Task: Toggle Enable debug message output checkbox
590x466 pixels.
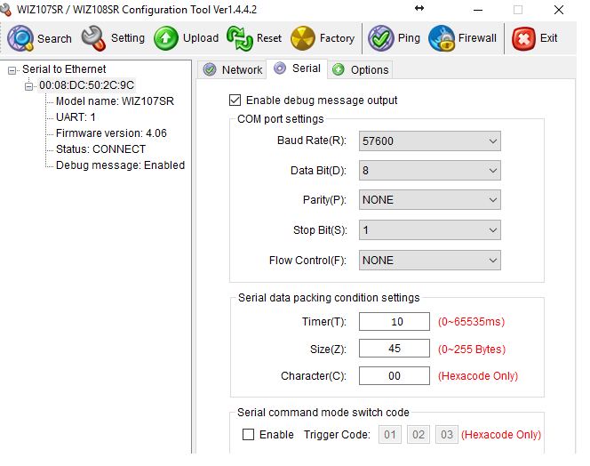Action: pyautogui.click(x=235, y=100)
